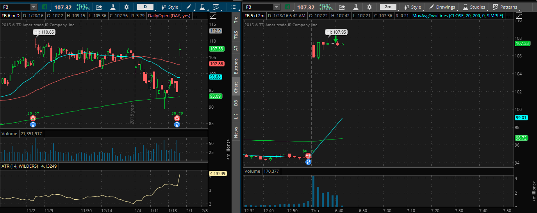Click red phone icon labeled $0.79 on daily chart
This screenshot has height=213, width=537.
pos(177,118)
